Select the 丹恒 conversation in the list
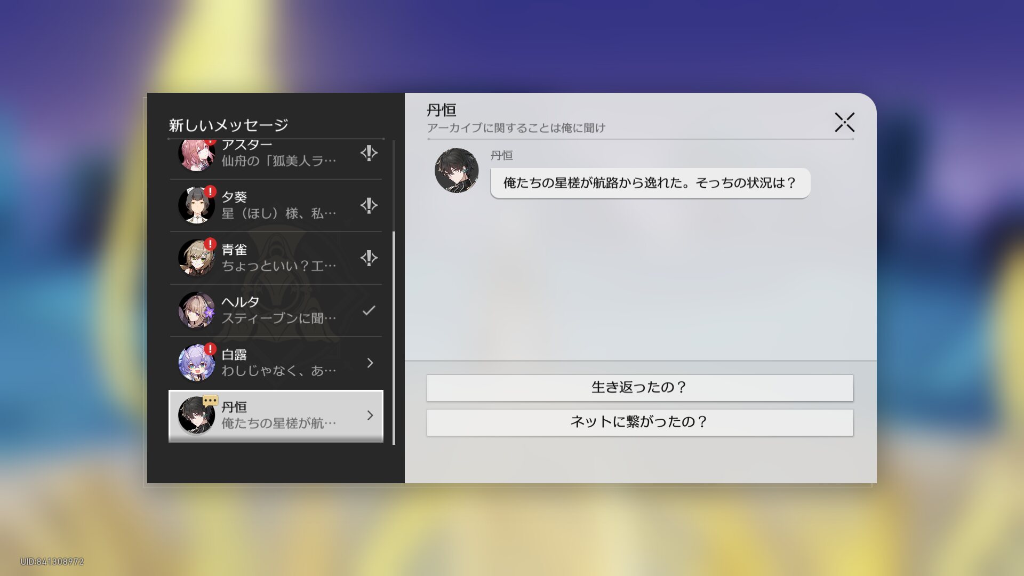Viewport: 1024px width, 576px height. click(x=277, y=415)
